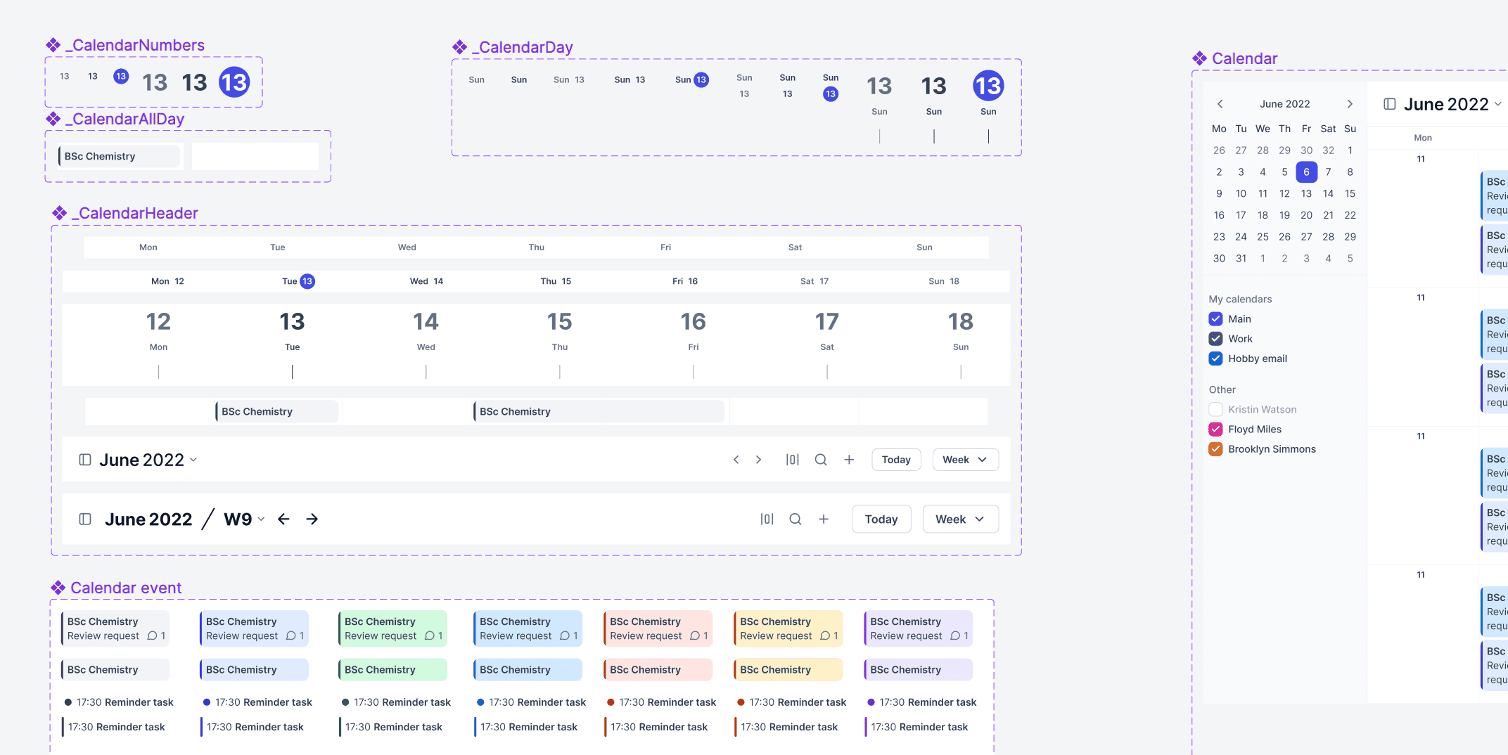Screen dimensions: 1508x755
Task: Click the gray BSc Chemistry Review request event
Action: click(x=115, y=628)
